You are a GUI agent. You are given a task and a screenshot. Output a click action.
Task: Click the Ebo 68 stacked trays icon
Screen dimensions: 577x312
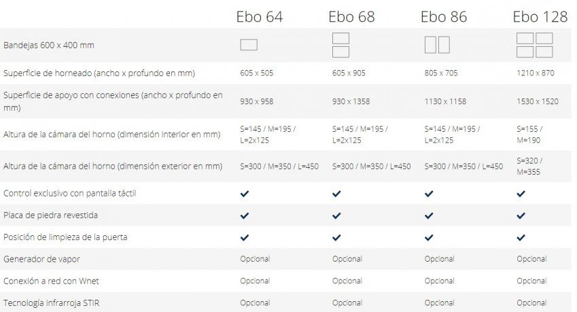coord(340,45)
